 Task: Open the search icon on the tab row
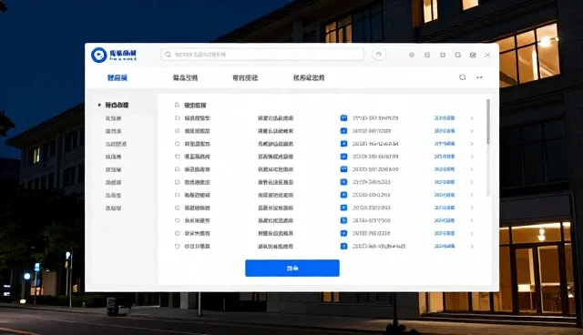(462, 77)
